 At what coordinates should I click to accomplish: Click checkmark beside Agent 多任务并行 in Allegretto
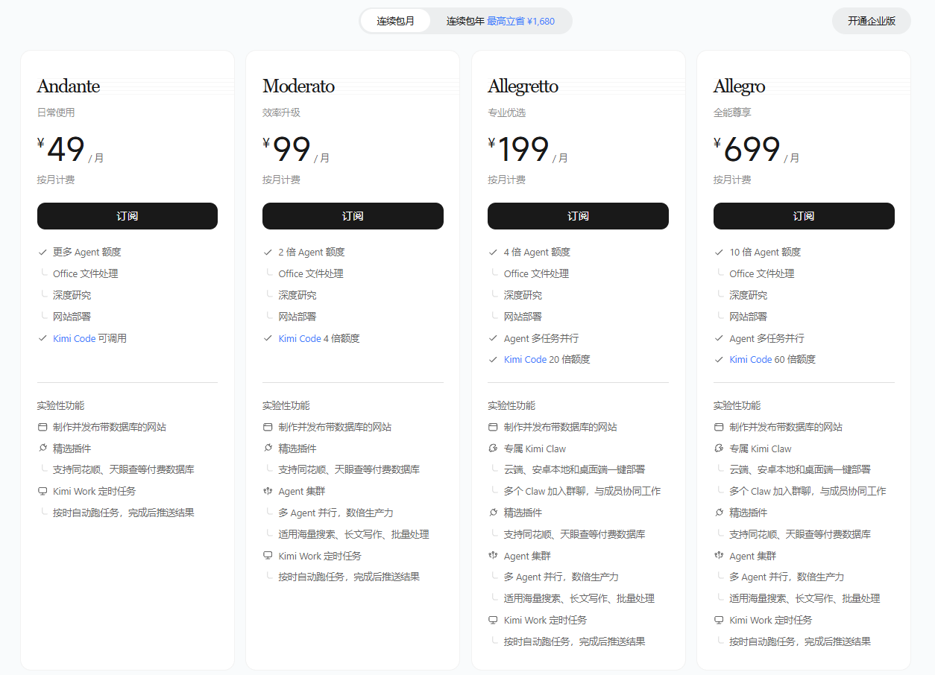pos(493,338)
